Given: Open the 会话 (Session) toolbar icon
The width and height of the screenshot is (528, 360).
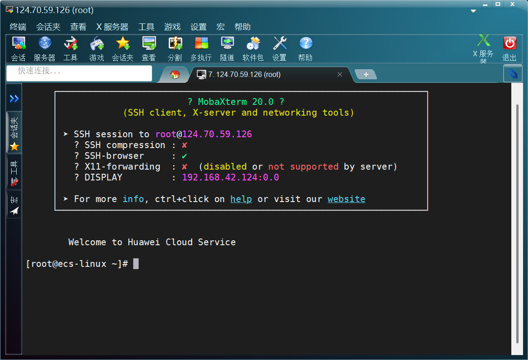Looking at the screenshot, I should coord(18,49).
